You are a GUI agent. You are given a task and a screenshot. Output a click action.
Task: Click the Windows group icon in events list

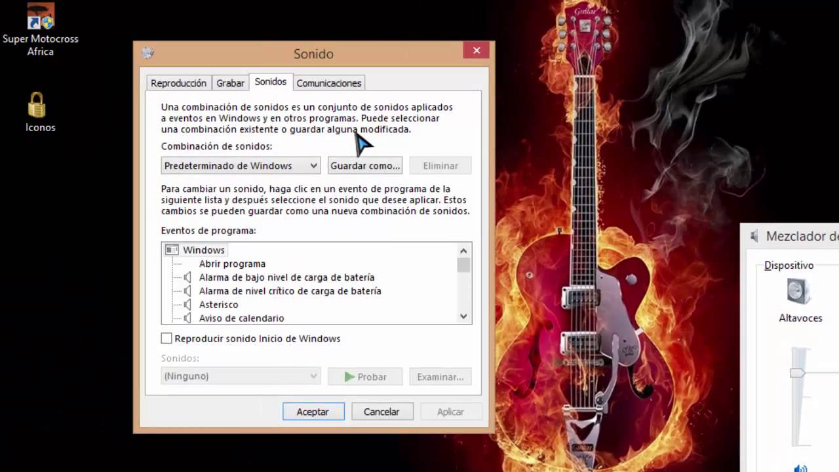point(172,250)
